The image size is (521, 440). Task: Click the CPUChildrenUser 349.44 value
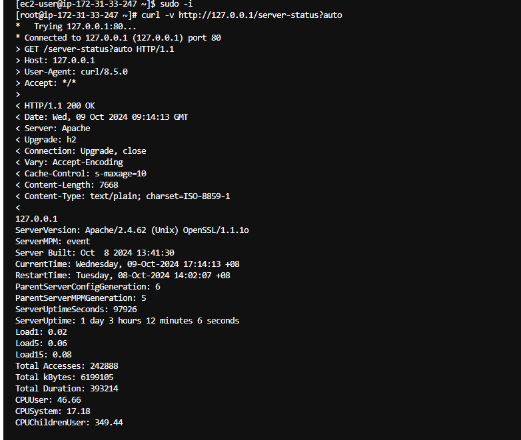pos(109,422)
